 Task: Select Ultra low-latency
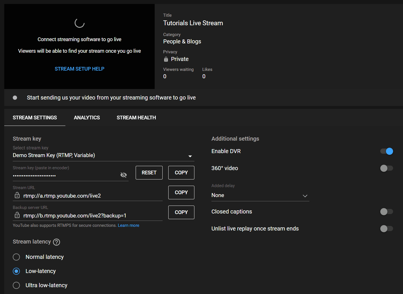pyautogui.click(x=16, y=285)
